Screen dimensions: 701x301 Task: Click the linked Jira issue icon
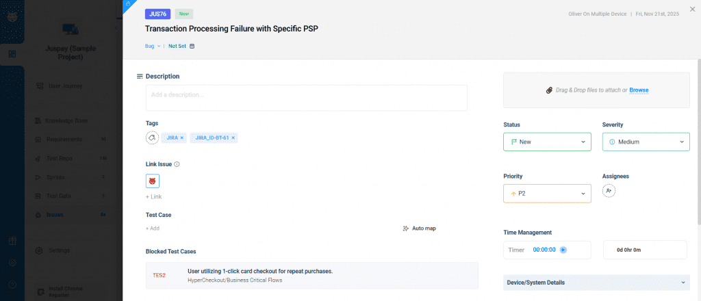point(152,181)
